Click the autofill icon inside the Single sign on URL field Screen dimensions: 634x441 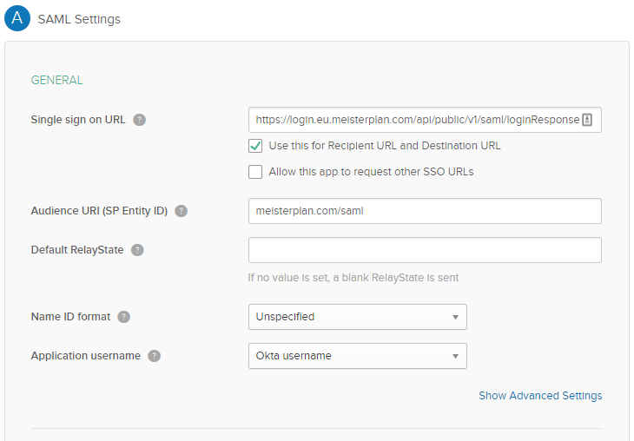(x=587, y=120)
